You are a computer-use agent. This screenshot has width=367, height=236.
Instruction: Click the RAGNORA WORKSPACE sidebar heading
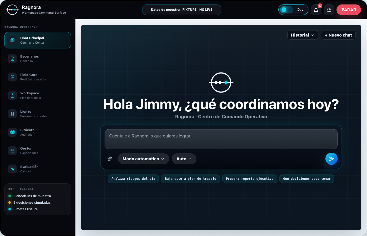21,27
